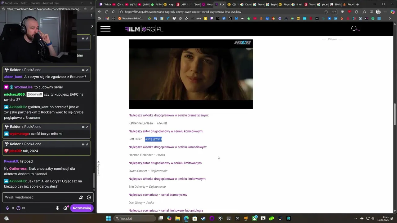Open a new browser tab

coord(358,4)
